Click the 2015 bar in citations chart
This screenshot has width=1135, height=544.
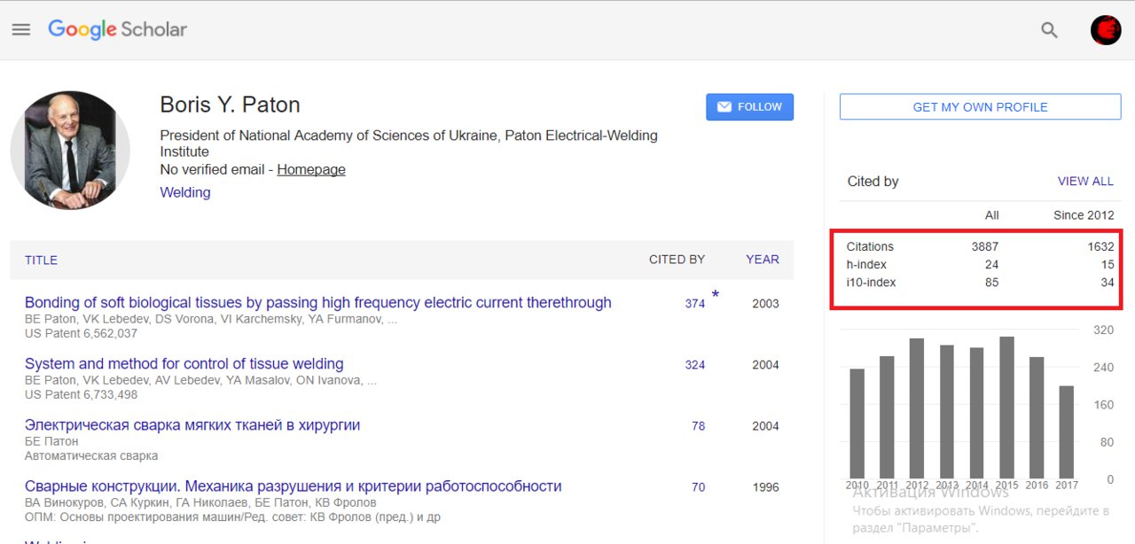(1006, 408)
